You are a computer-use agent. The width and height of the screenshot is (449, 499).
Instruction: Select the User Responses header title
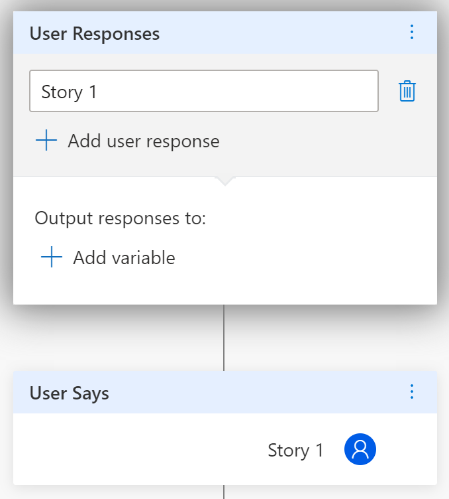point(95,33)
